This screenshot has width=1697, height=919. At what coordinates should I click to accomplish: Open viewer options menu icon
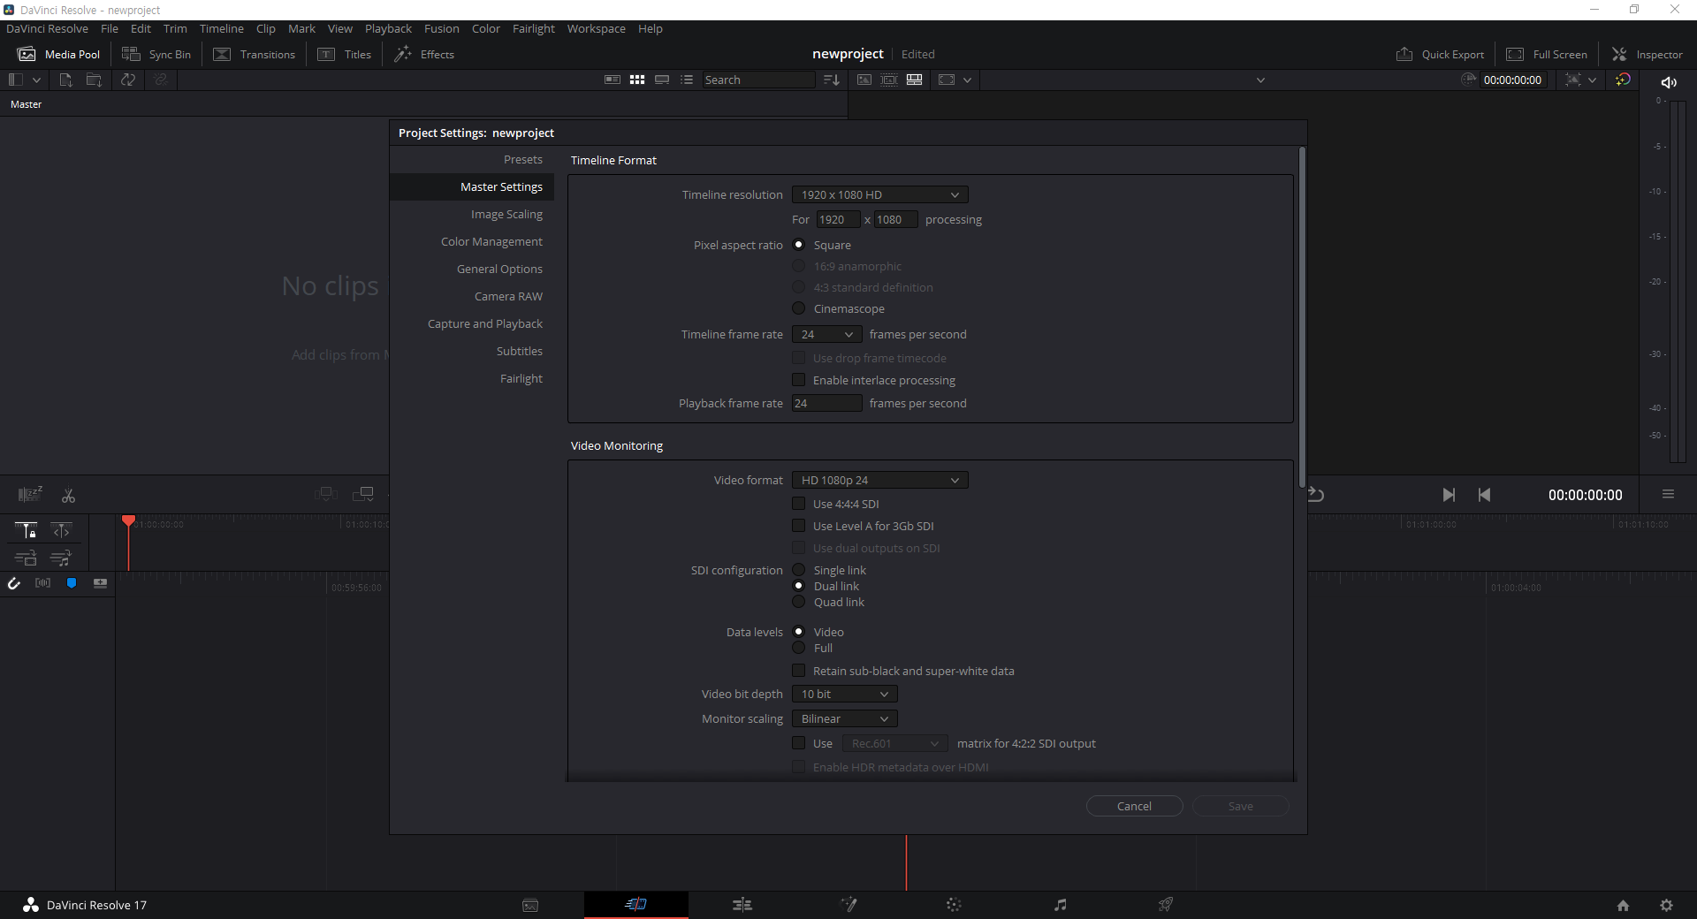coord(1668,494)
